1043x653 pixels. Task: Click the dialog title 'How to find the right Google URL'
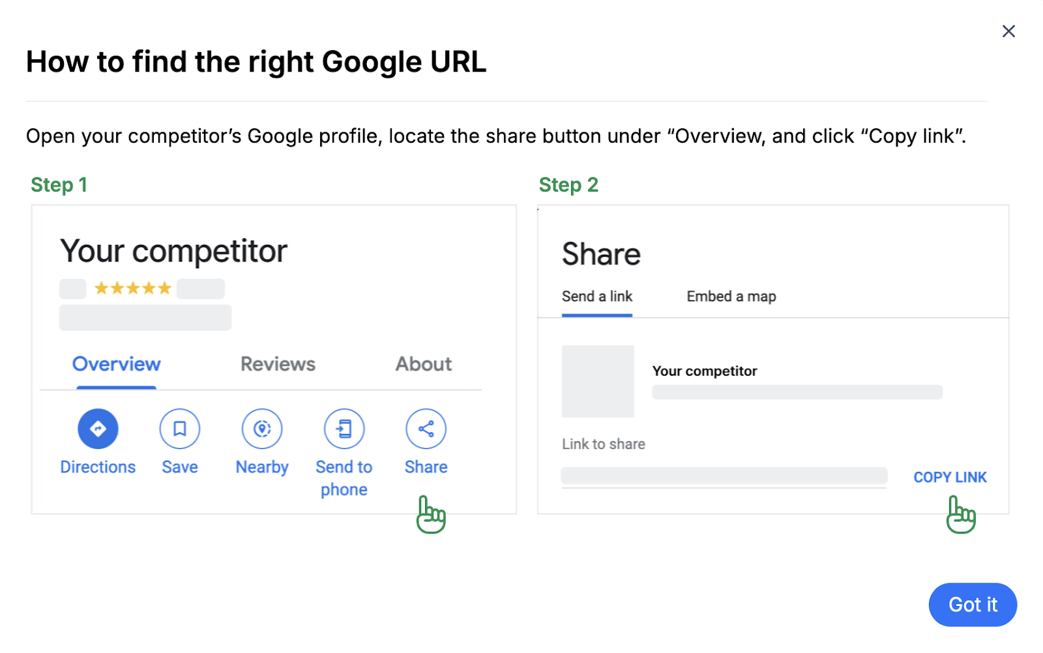[256, 63]
